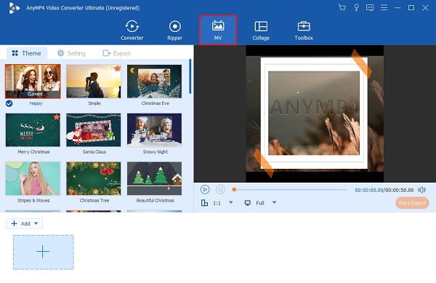This screenshot has width=436, height=283.
Task: Click the AnyMP4 app logo
Action: (x=14, y=8)
